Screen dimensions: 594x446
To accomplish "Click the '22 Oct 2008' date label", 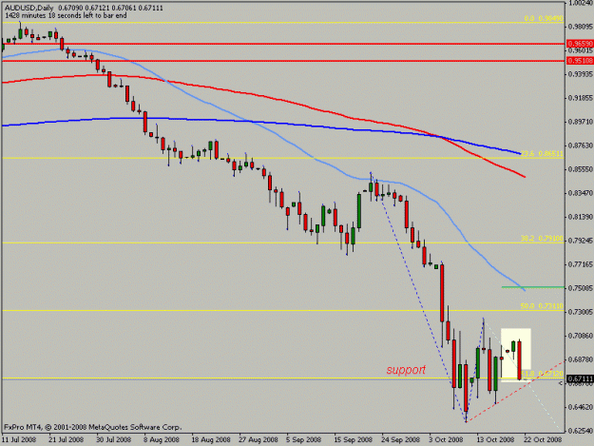I will tap(544, 439).
